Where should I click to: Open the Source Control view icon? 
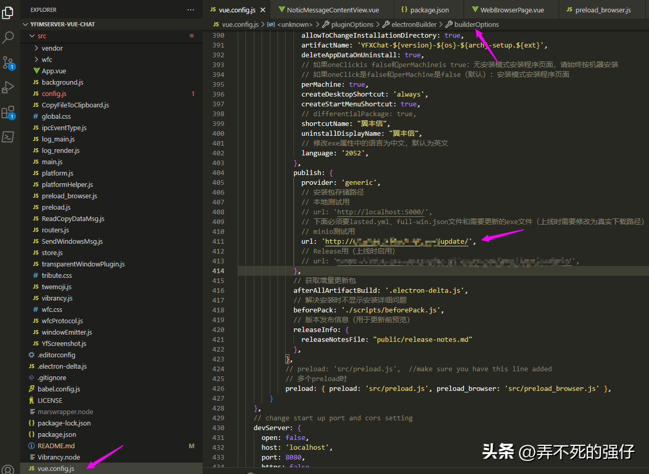click(8, 62)
